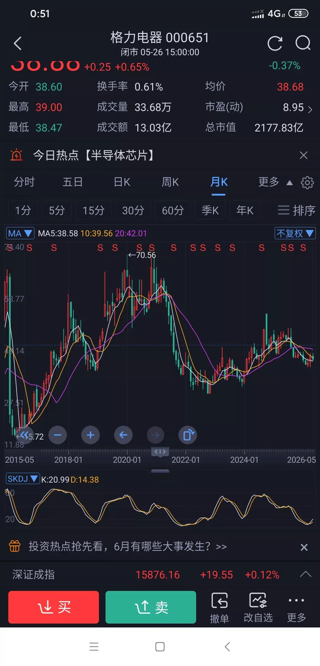Tap the 15876.16 index value
The width and height of the screenshot is (320, 666).
click(158, 575)
